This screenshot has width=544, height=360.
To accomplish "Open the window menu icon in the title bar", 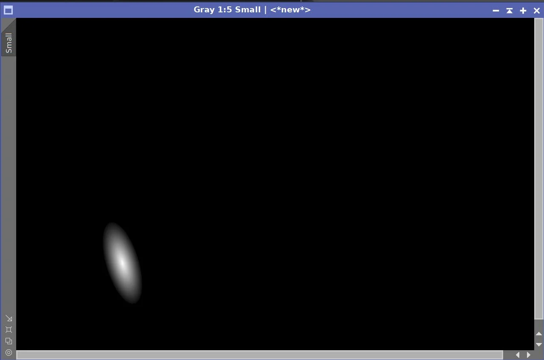I will (8, 10).
